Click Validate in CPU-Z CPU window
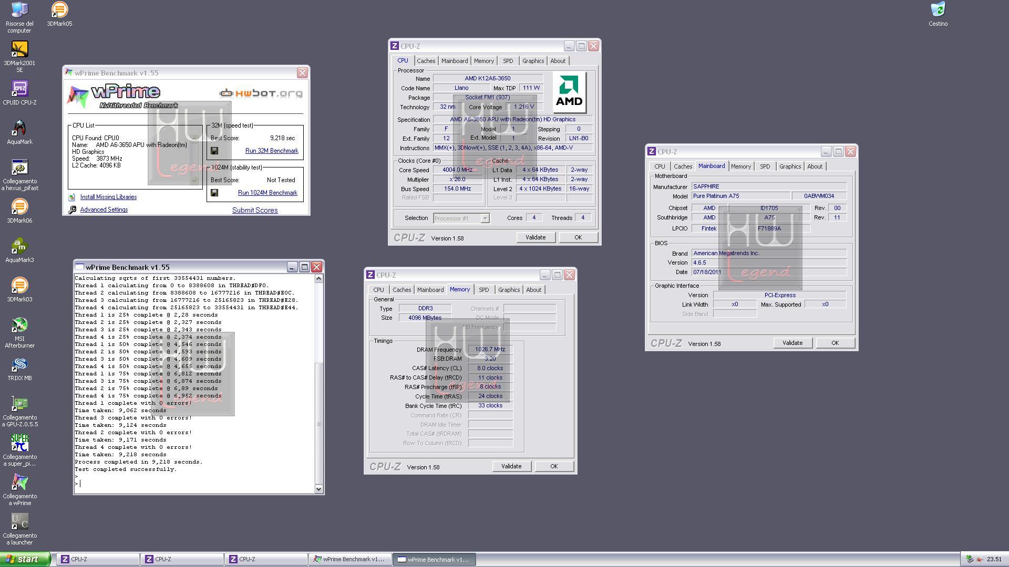The width and height of the screenshot is (1009, 567). pyautogui.click(x=535, y=237)
